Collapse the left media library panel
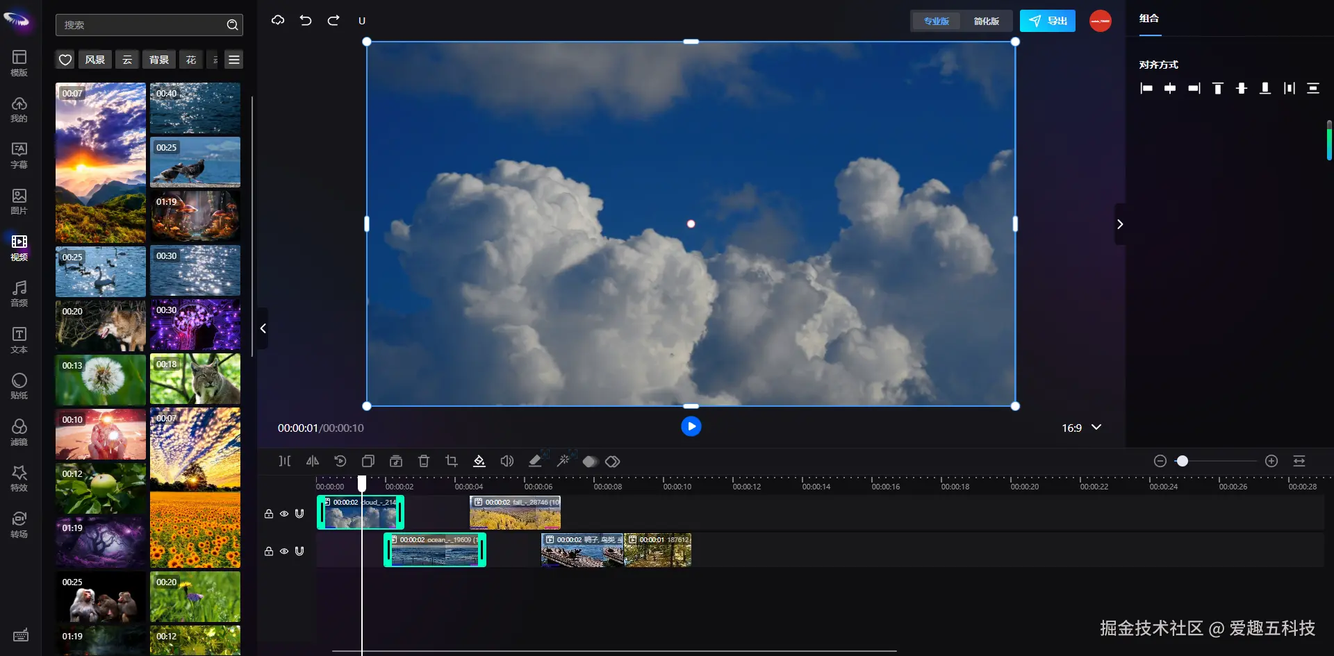 263,328
